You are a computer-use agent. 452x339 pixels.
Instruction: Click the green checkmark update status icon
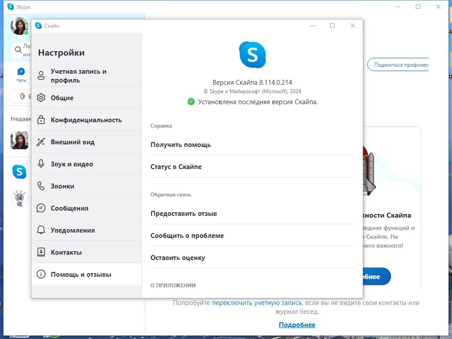[x=191, y=102]
